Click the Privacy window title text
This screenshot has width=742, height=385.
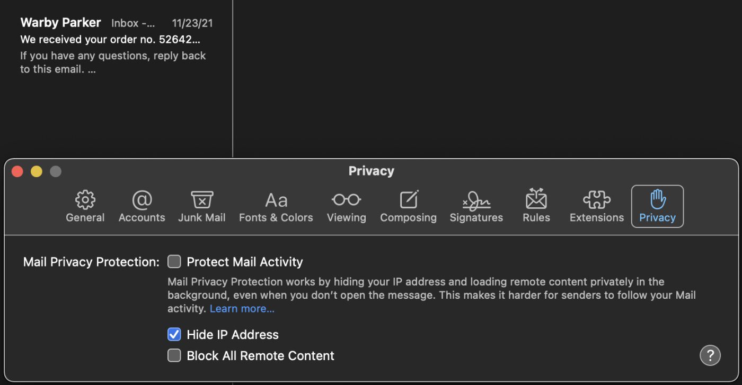click(371, 171)
